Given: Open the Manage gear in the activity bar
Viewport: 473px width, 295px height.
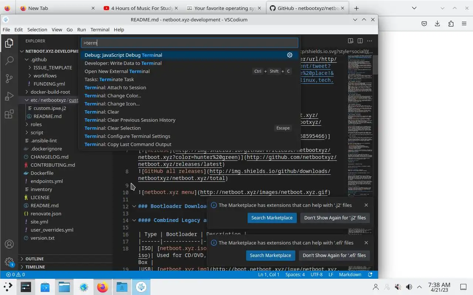Looking at the screenshot, I should [9, 262].
